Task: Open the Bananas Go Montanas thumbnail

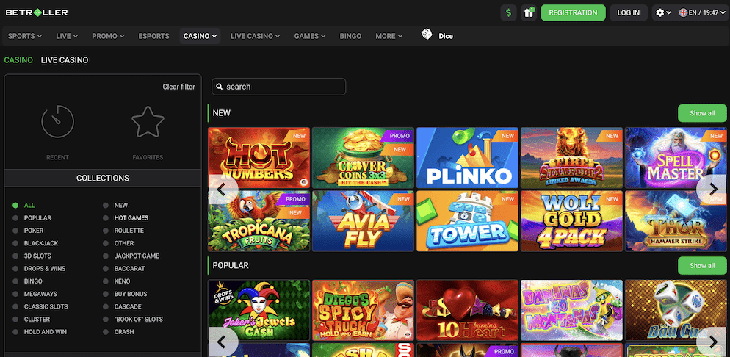Action: [x=571, y=310]
